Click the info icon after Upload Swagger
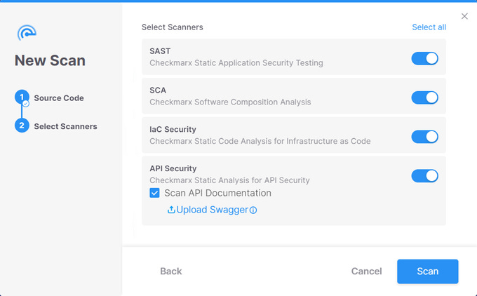The height and width of the screenshot is (296, 477). pos(253,210)
